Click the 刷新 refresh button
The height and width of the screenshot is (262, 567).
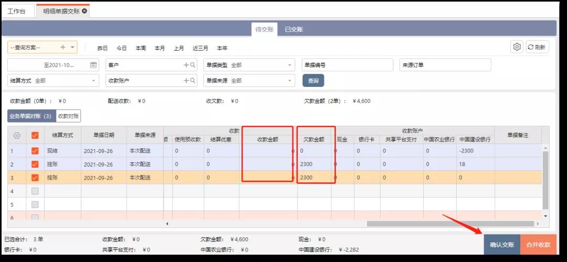(x=537, y=47)
